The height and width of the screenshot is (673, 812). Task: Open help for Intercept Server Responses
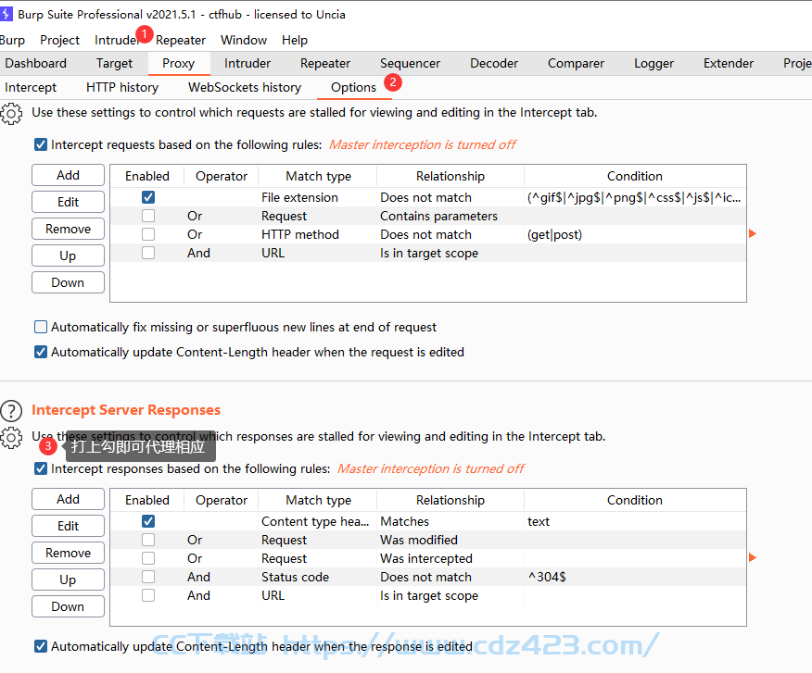(11, 411)
